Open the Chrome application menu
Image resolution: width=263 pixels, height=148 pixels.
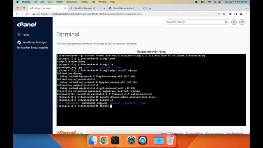coord(26,2)
